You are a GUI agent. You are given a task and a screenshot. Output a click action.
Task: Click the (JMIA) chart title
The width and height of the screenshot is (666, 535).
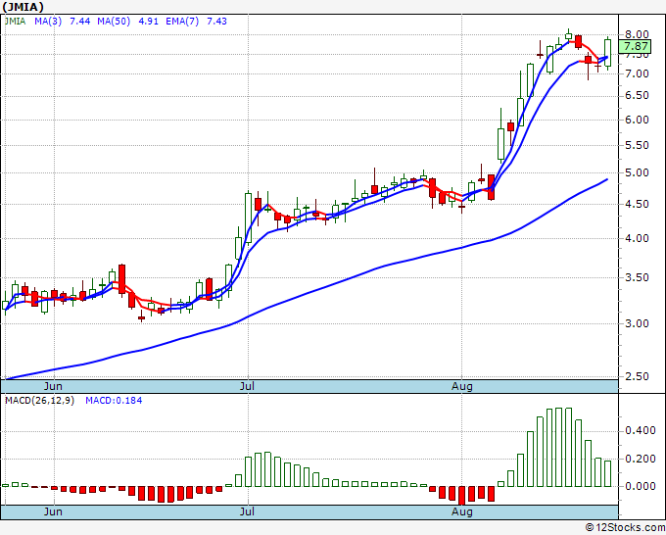tap(23, 7)
